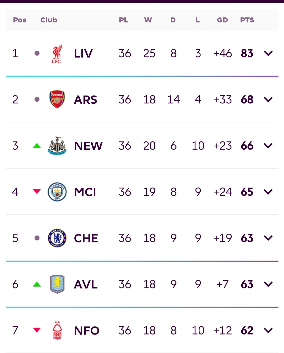
Task: Expand the Chelsea row details chevron
Action: pos(268,238)
